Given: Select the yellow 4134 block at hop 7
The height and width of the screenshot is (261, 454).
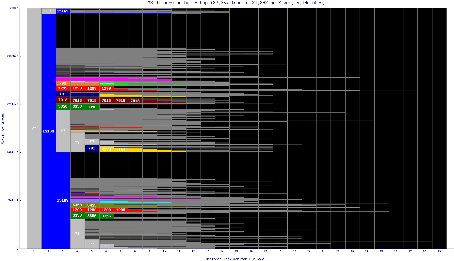Looking at the screenshot, I should click(121, 150).
